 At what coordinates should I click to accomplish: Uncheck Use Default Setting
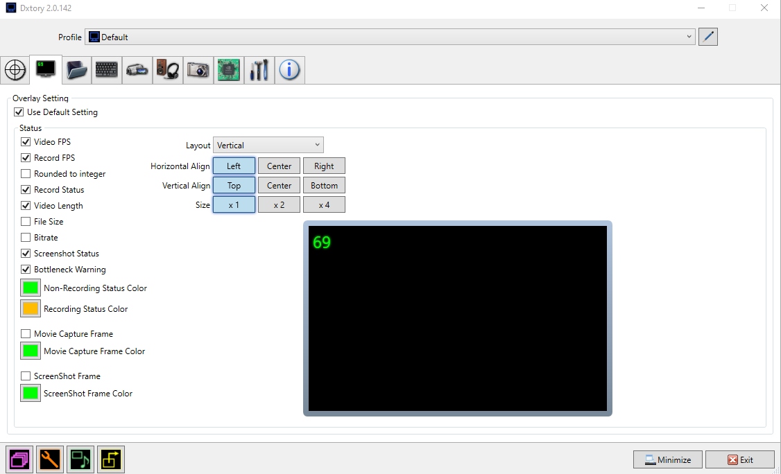[19, 112]
